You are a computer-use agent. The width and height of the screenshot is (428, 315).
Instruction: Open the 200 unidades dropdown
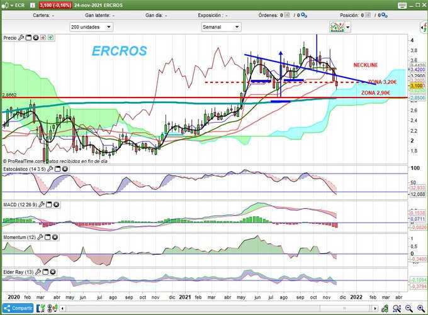[91, 27]
